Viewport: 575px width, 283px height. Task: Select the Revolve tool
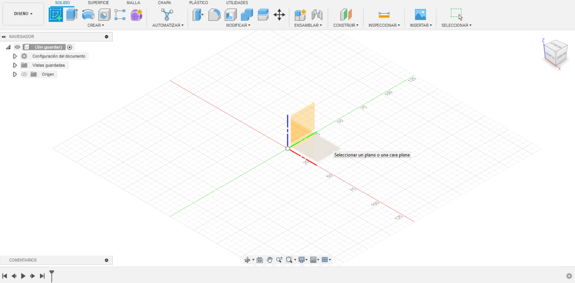coord(88,14)
